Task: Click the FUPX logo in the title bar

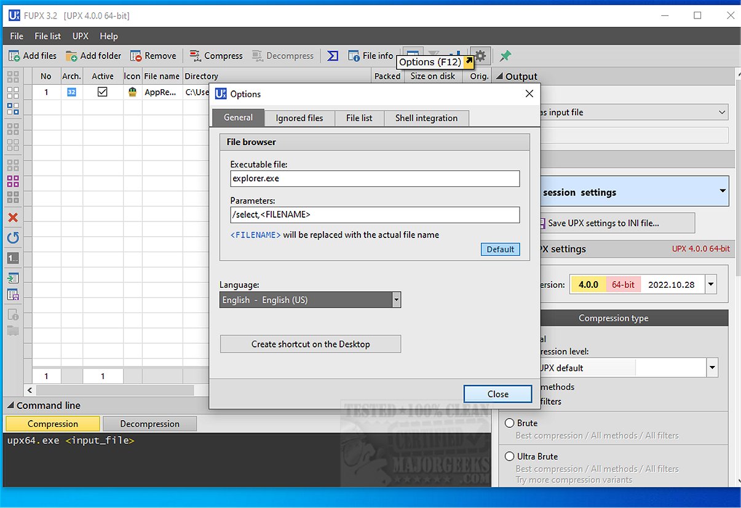Action: 13,15
